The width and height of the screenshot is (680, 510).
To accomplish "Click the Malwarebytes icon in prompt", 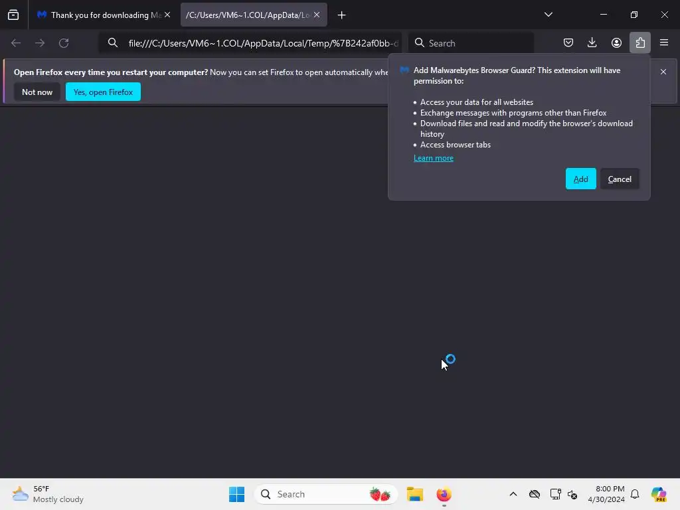I will click(404, 70).
